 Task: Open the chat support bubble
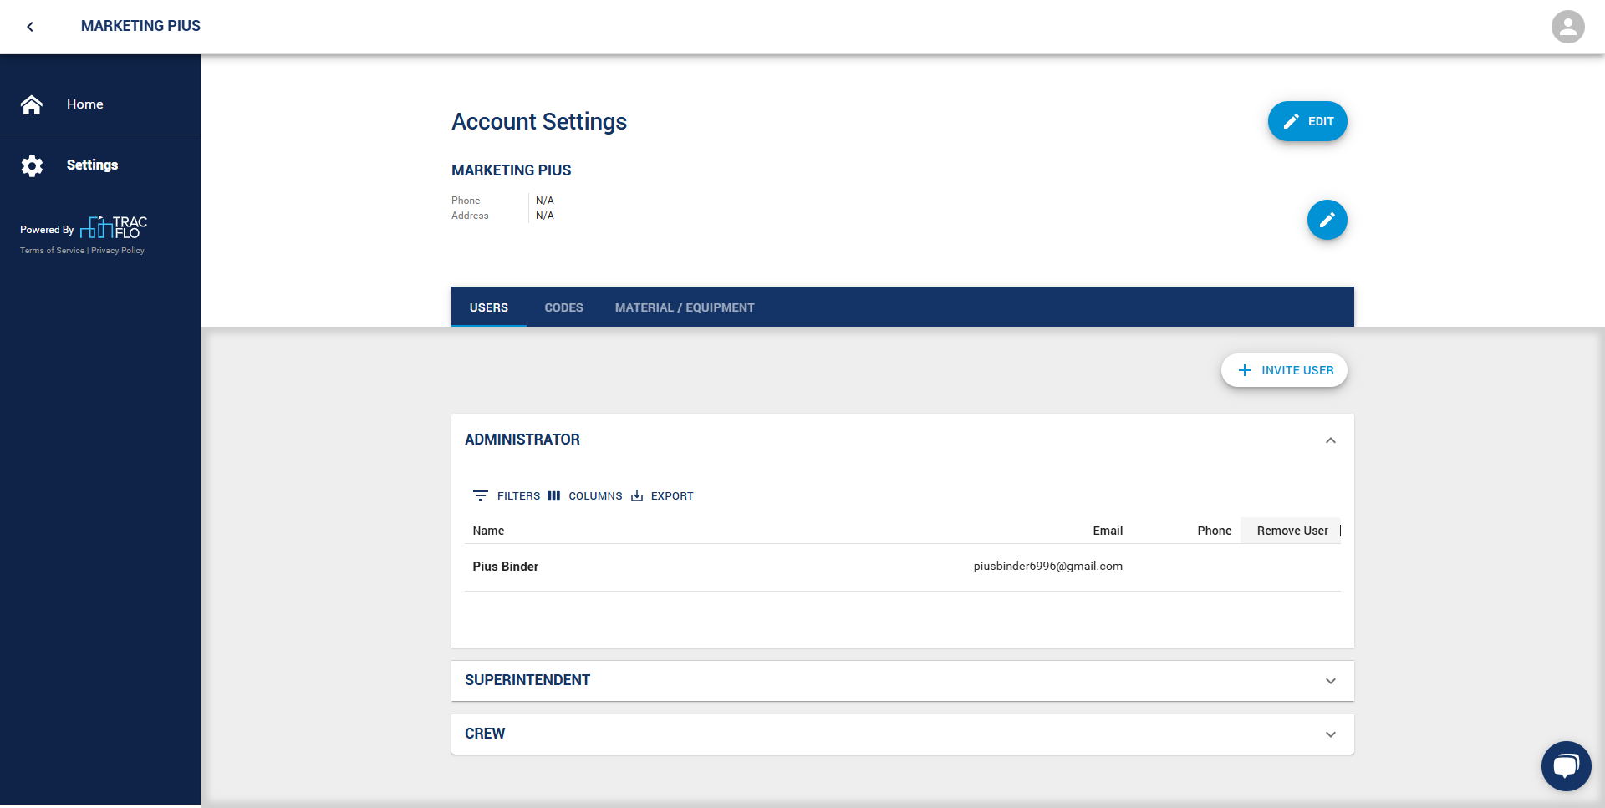pos(1566,765)
